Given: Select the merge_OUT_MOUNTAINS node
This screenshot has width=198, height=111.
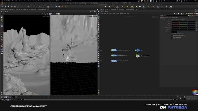Looking at the screenshot, I should click(x=114, y=61).
